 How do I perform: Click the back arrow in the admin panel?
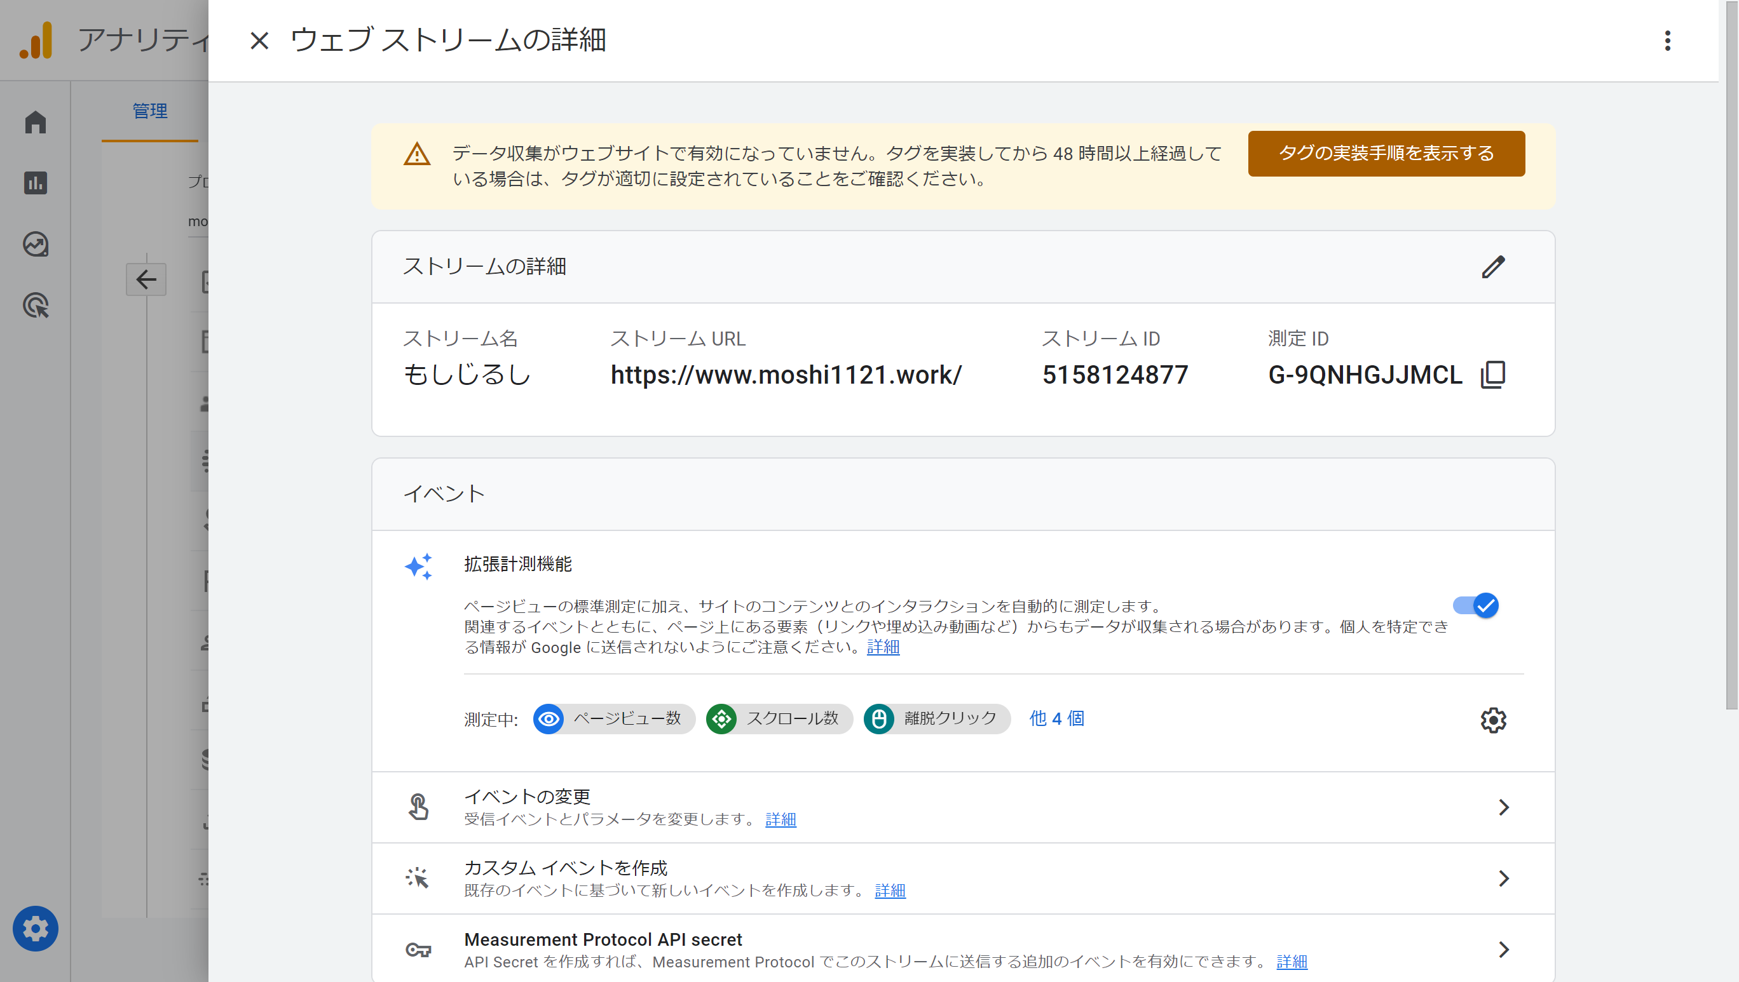pos(146,279)
